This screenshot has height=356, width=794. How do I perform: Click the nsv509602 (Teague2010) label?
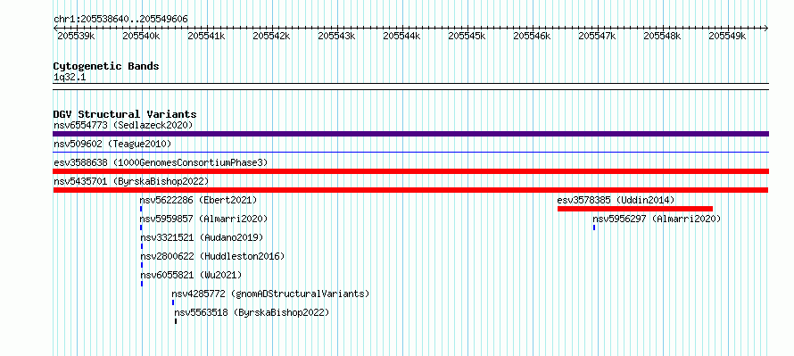point(112,144)
